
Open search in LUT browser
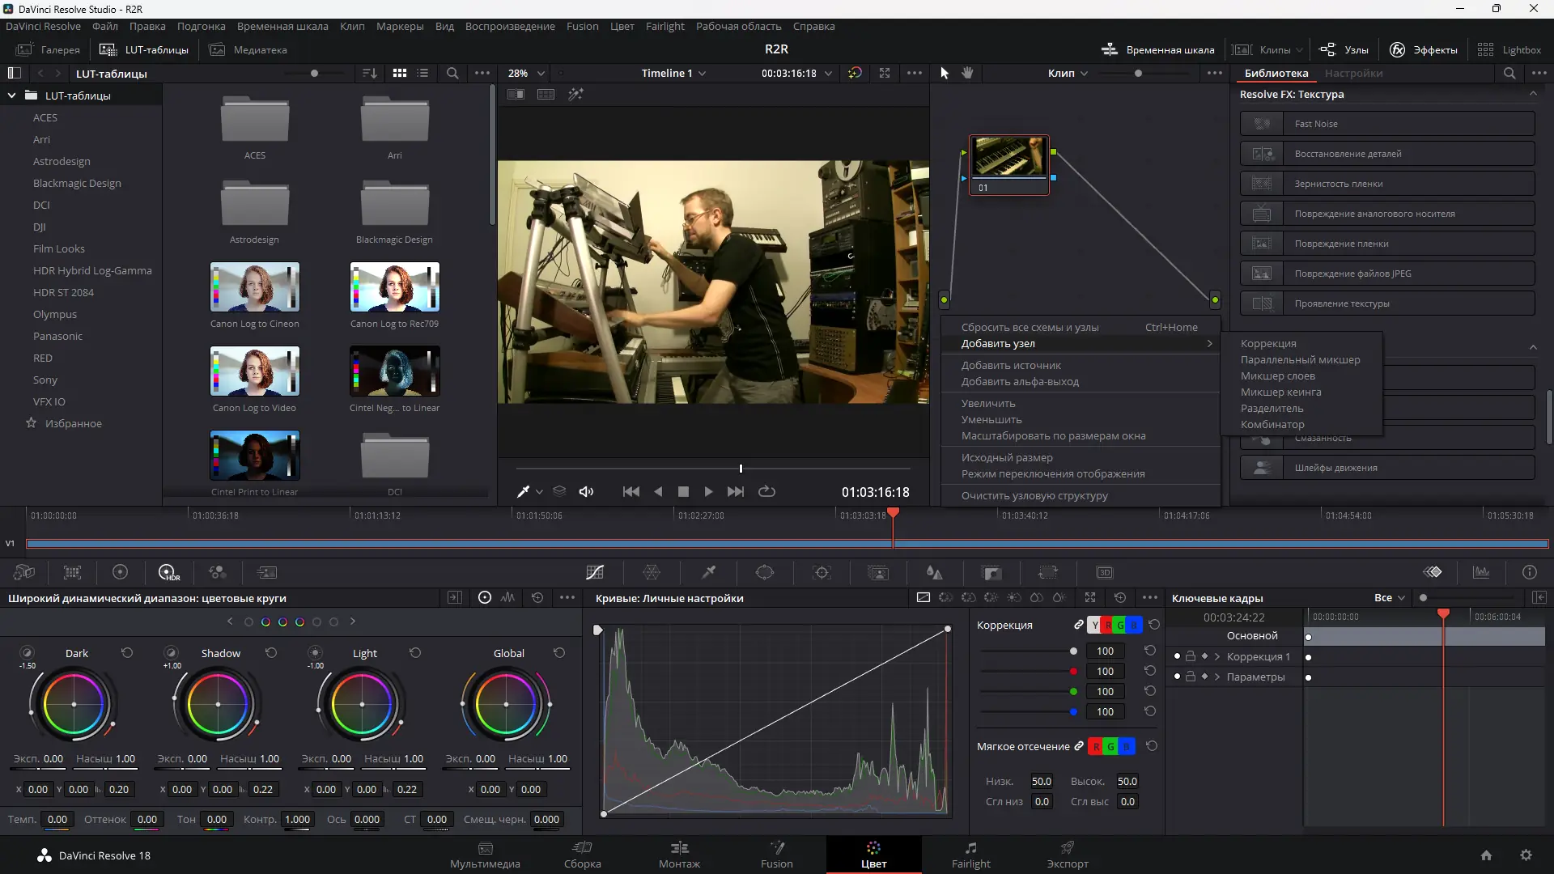pyautogui.click(x=452, y=73)
